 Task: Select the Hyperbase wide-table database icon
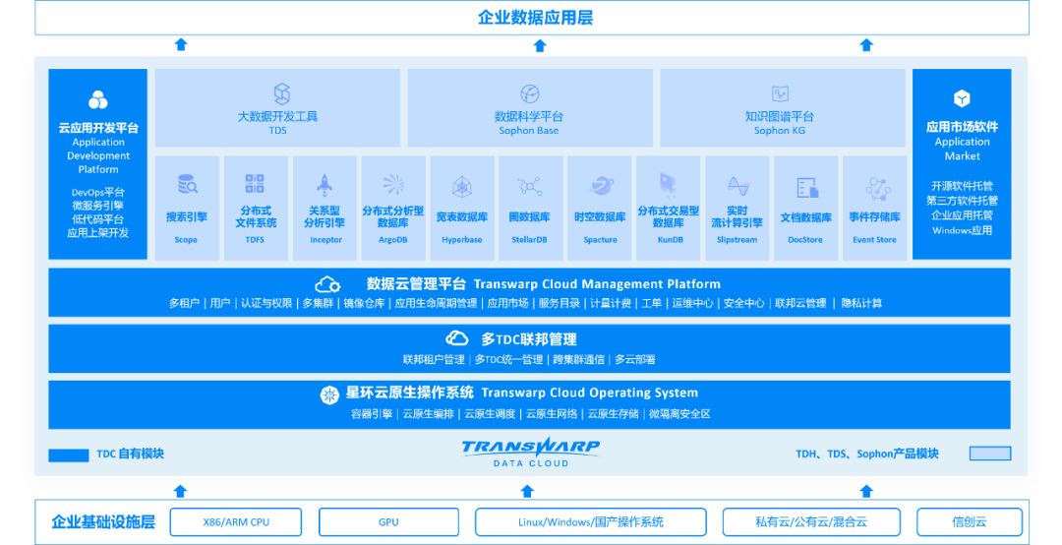(462, 186)
